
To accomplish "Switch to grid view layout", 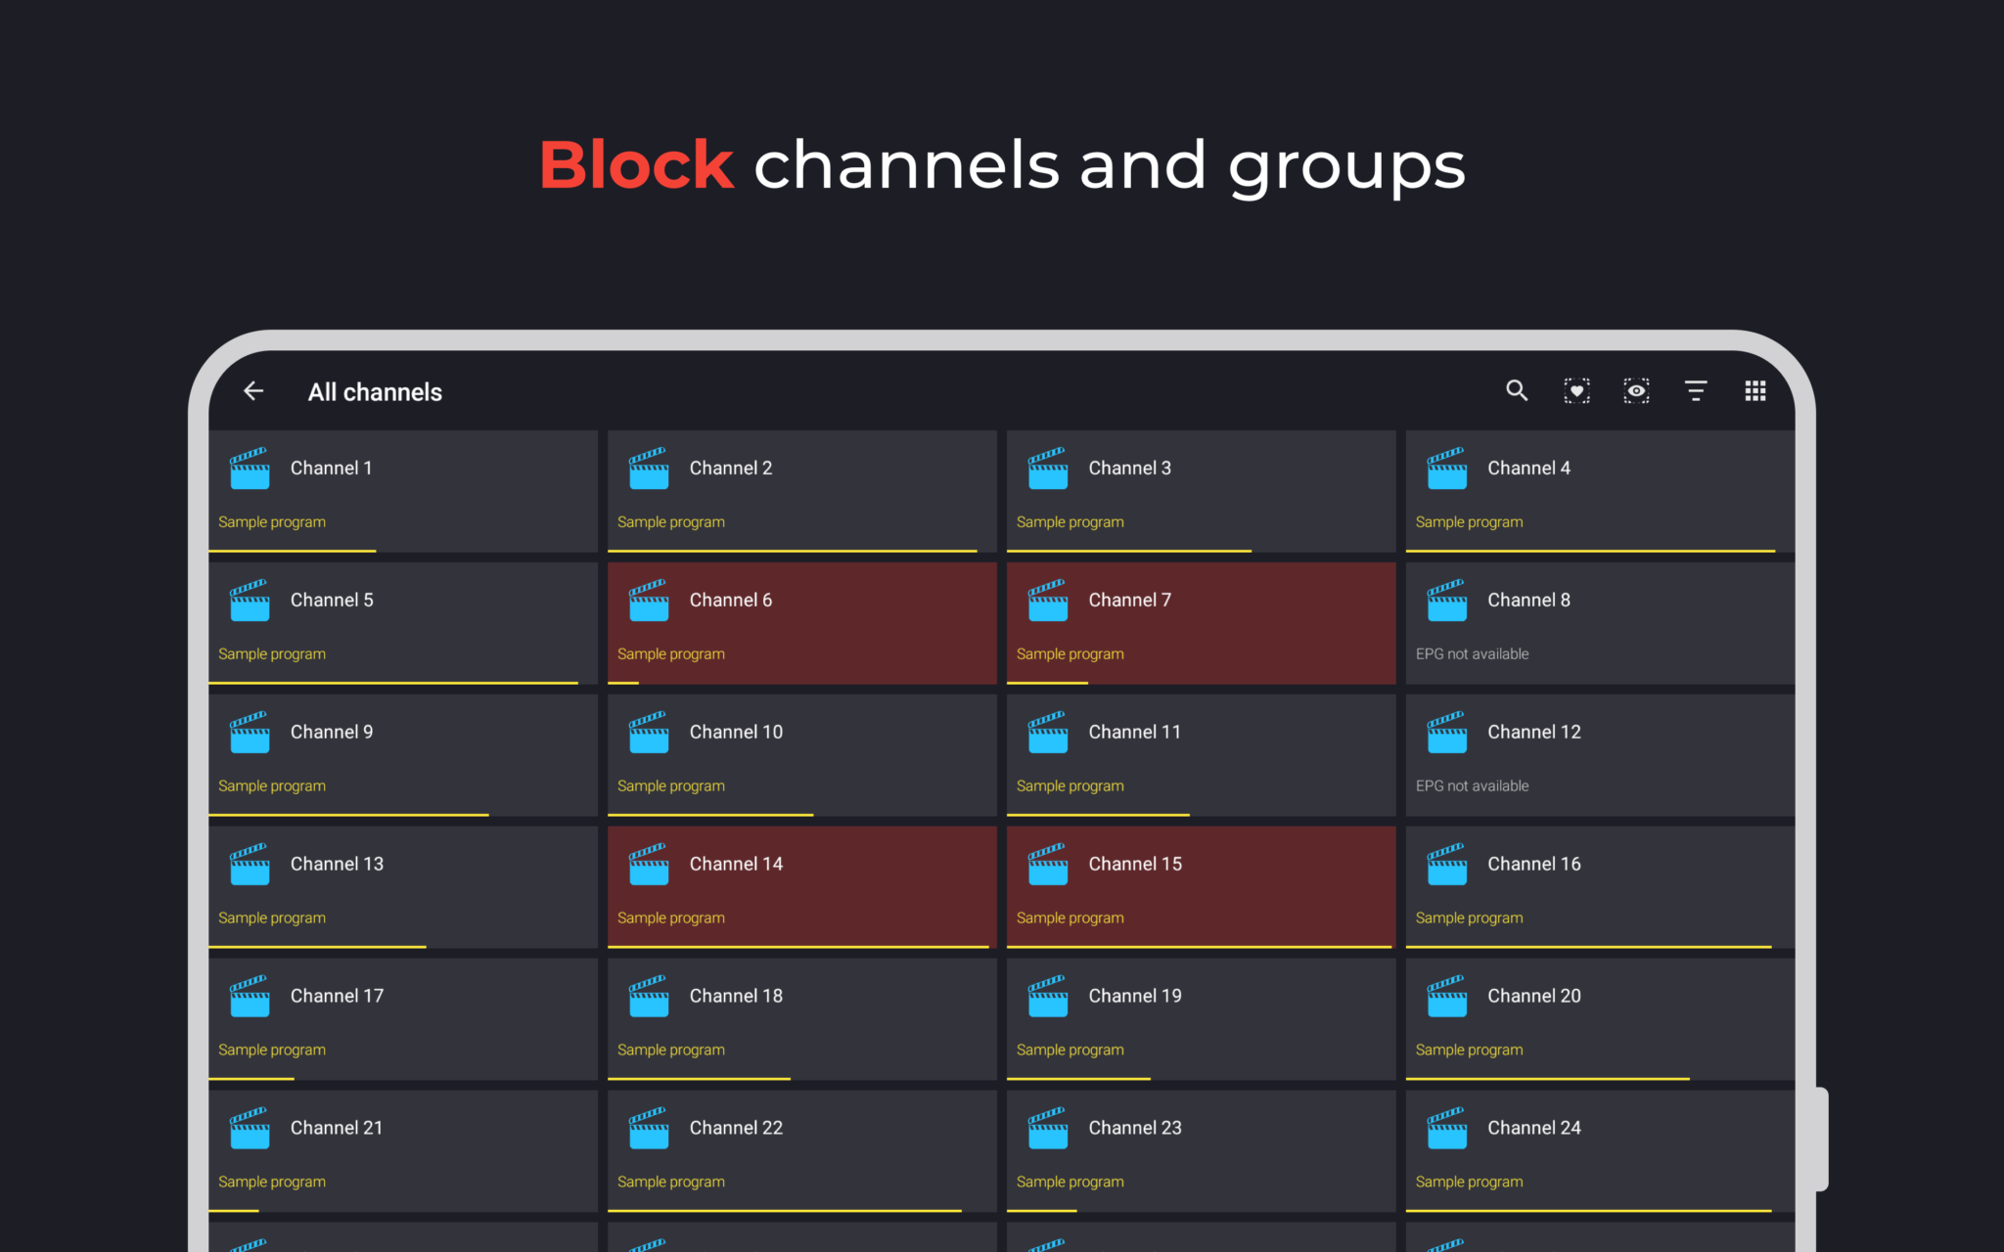I will (1754, 390).
